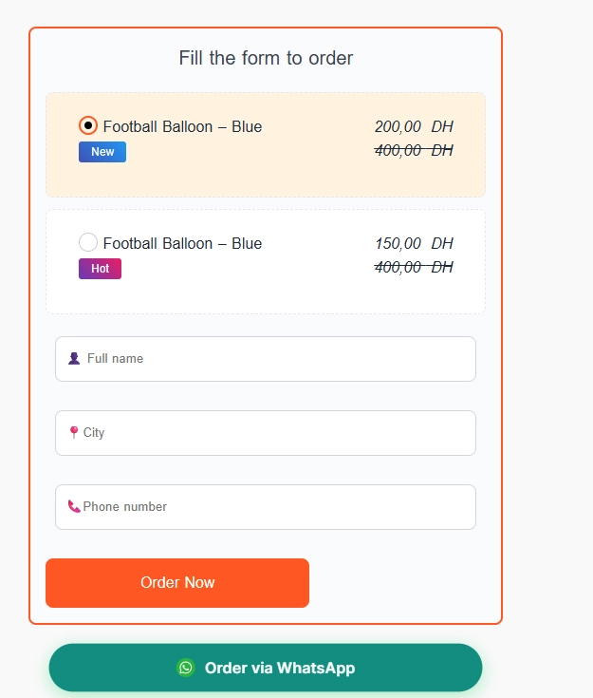Click the Order via WhatsApp button text
The image size is (593, 698).
pyautogui.click(x=280, y=668)
